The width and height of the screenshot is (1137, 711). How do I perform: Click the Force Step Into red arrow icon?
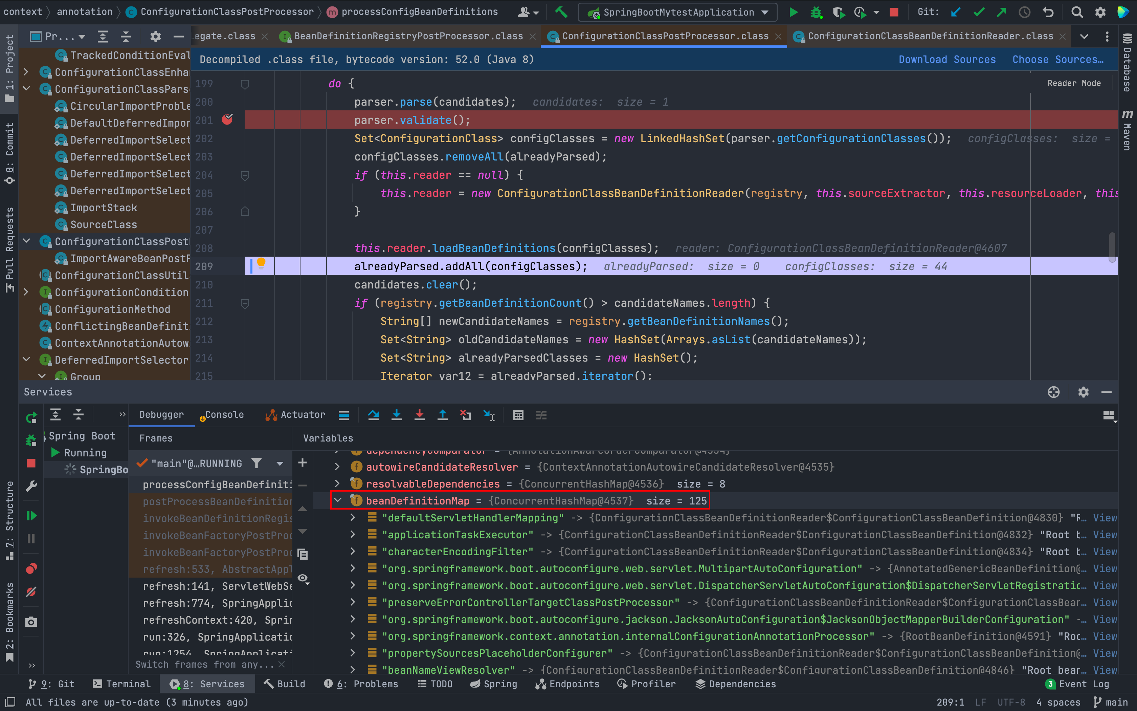tap(420, 415)
